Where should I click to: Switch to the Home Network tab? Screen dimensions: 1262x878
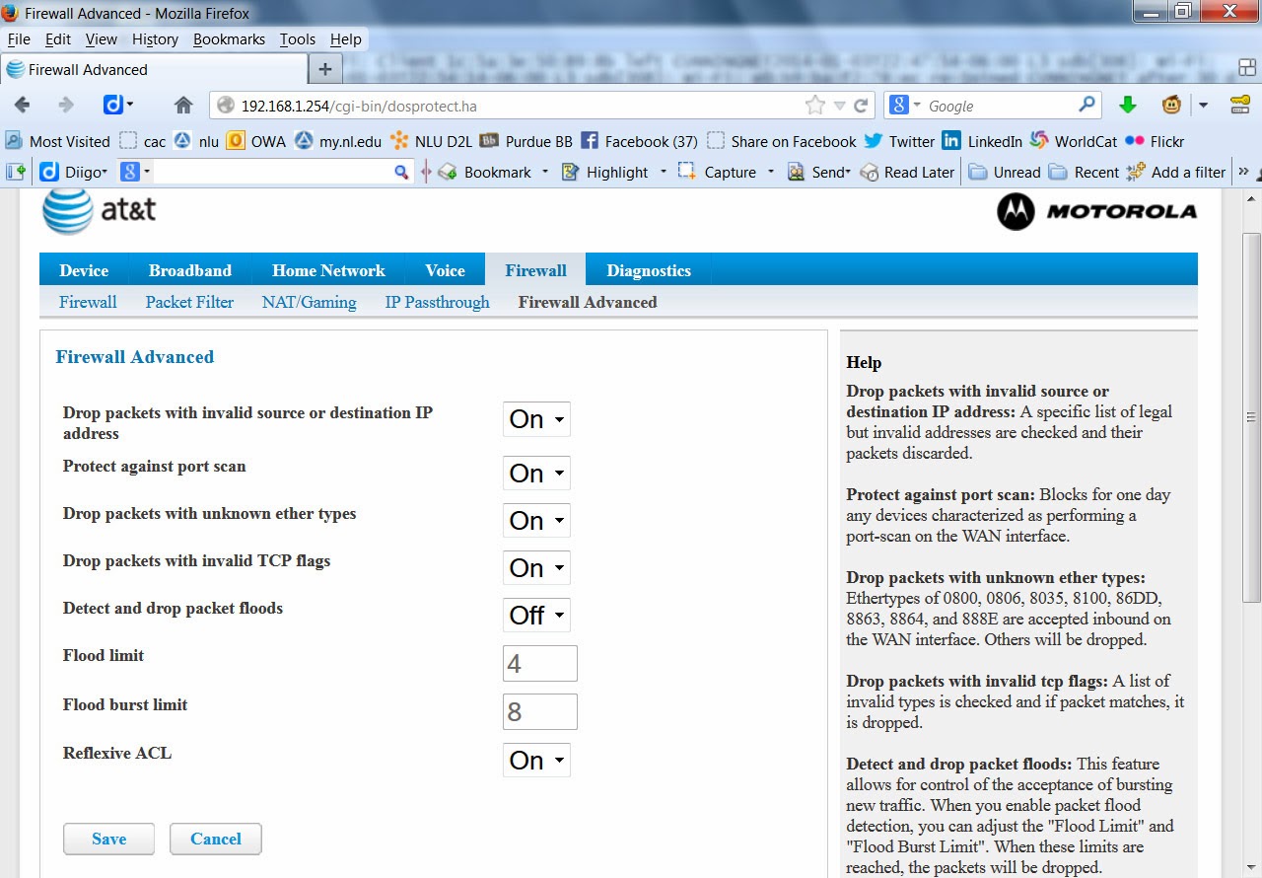pyautogui.click(x=328, y=270)
